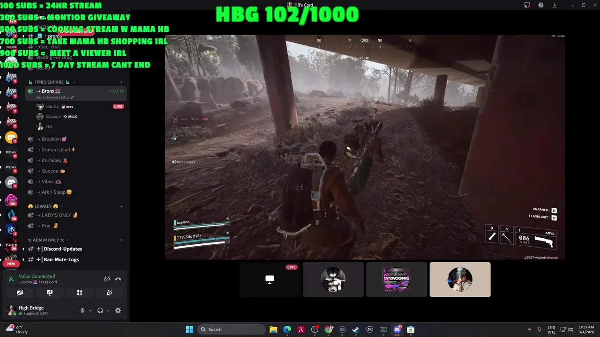Screen dimensions: 600x337
Task: Select the highlighted beige participant tile
Action: 460,279
